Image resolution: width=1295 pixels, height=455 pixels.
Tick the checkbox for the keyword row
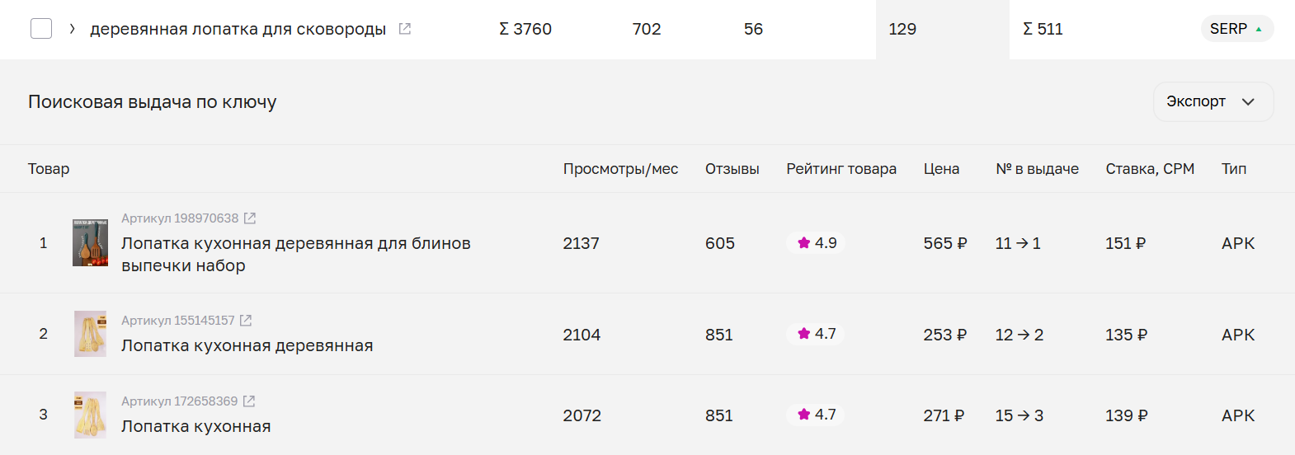point(41,29)
